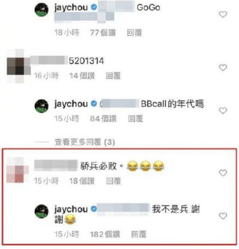
Task: Show who gave the 182個讚
Action: coord(105,234)
